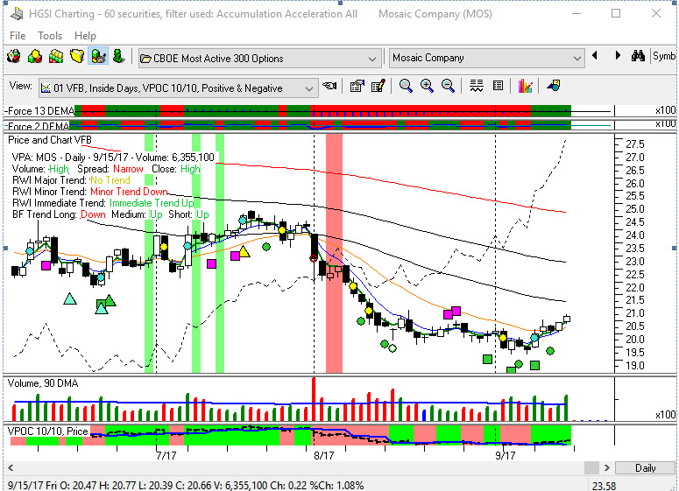This screenshot has width=679, height=491.
Task: Click the 19.0 price axis label
Action: point(635,366)
